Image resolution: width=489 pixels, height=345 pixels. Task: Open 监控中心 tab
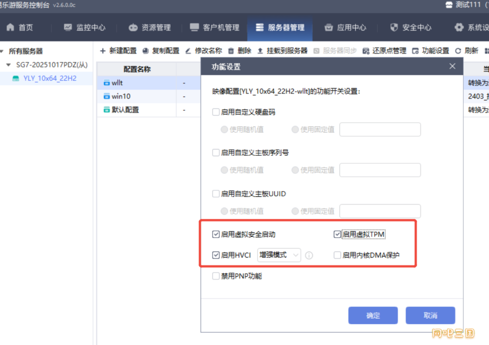click(85, 27)
